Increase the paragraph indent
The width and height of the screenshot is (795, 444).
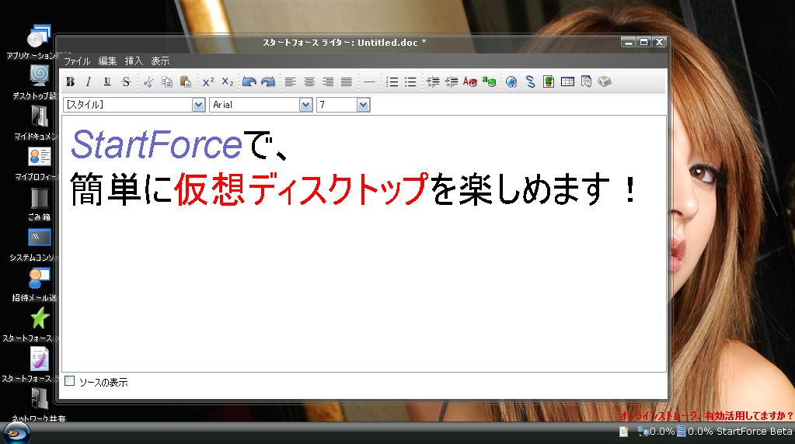[452, 82]
